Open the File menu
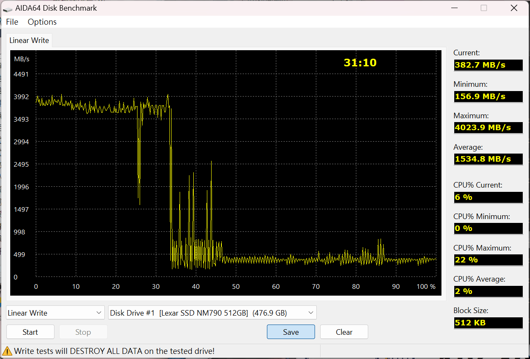The height and width of the screenshot is (359, 530). click(x=12, y=22)
